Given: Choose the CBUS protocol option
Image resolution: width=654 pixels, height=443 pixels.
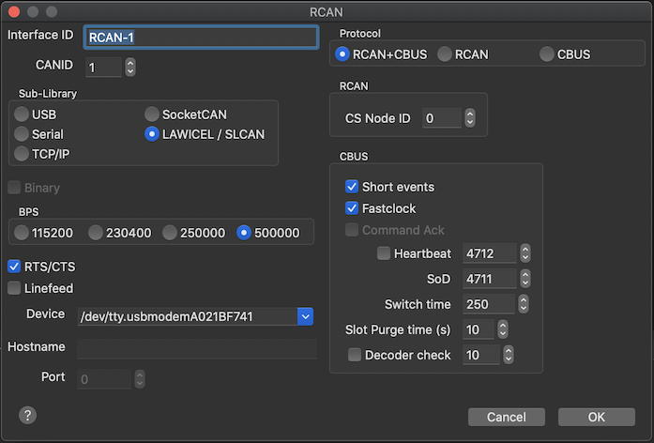Looking at the screenshot, I should pos(546,54).
